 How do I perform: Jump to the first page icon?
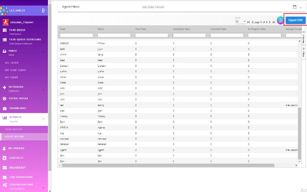tap(249, 22)
